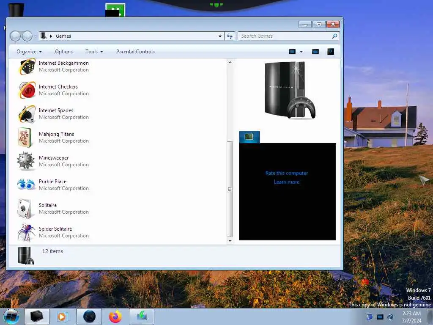Select the Solitaire card icon
The width and height of the screenshot is (433, 325).
coord(24,208)
